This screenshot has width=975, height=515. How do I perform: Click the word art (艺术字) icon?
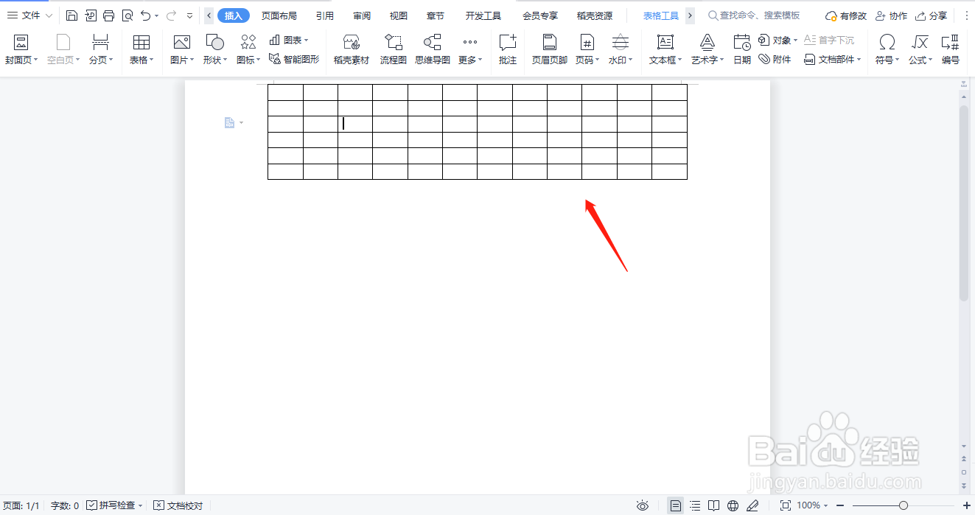707,42
